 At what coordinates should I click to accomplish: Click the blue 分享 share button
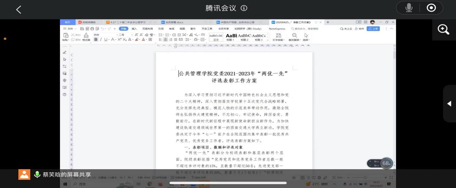click(373, 29)
